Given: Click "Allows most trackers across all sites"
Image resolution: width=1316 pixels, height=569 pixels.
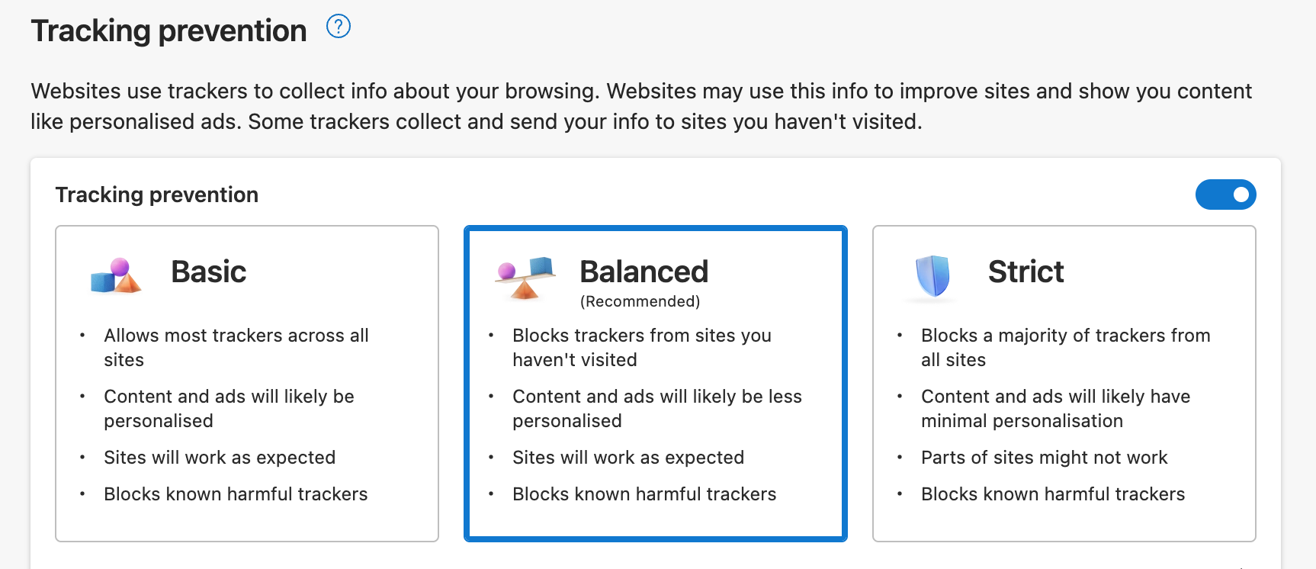Looking at the screenshot, I should [236, 347].
